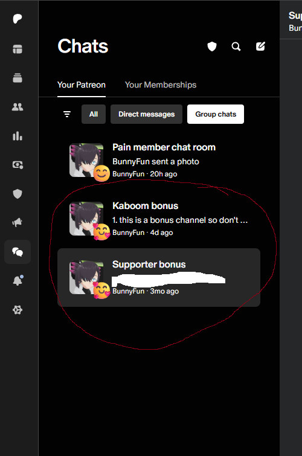Click the 'BunnyFun · 3mo ago' timestamp
The height and width of the screenshot is (456, 302).
tap(146, 291)
